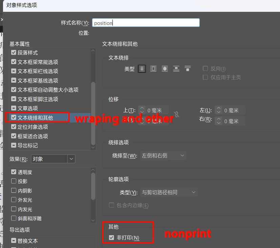Enable 投影 effect checkbox

tap(14, 181)
